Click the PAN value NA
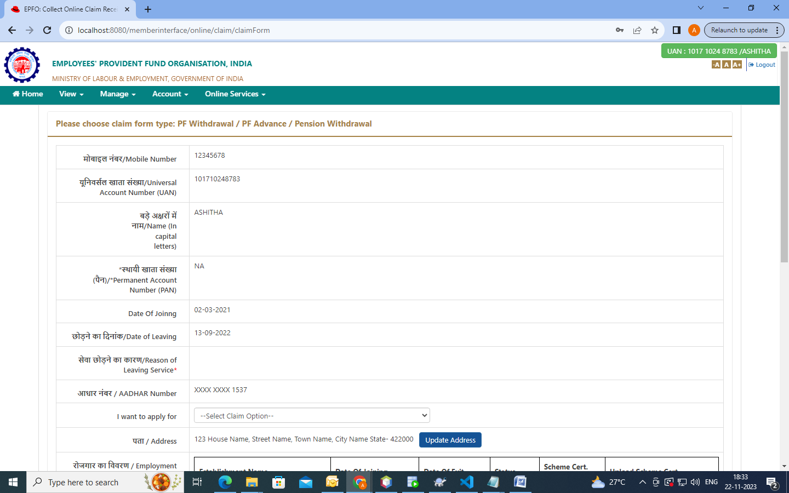This screenshot has height=493, width=789. pyautogui.click(x=199, y=266)
